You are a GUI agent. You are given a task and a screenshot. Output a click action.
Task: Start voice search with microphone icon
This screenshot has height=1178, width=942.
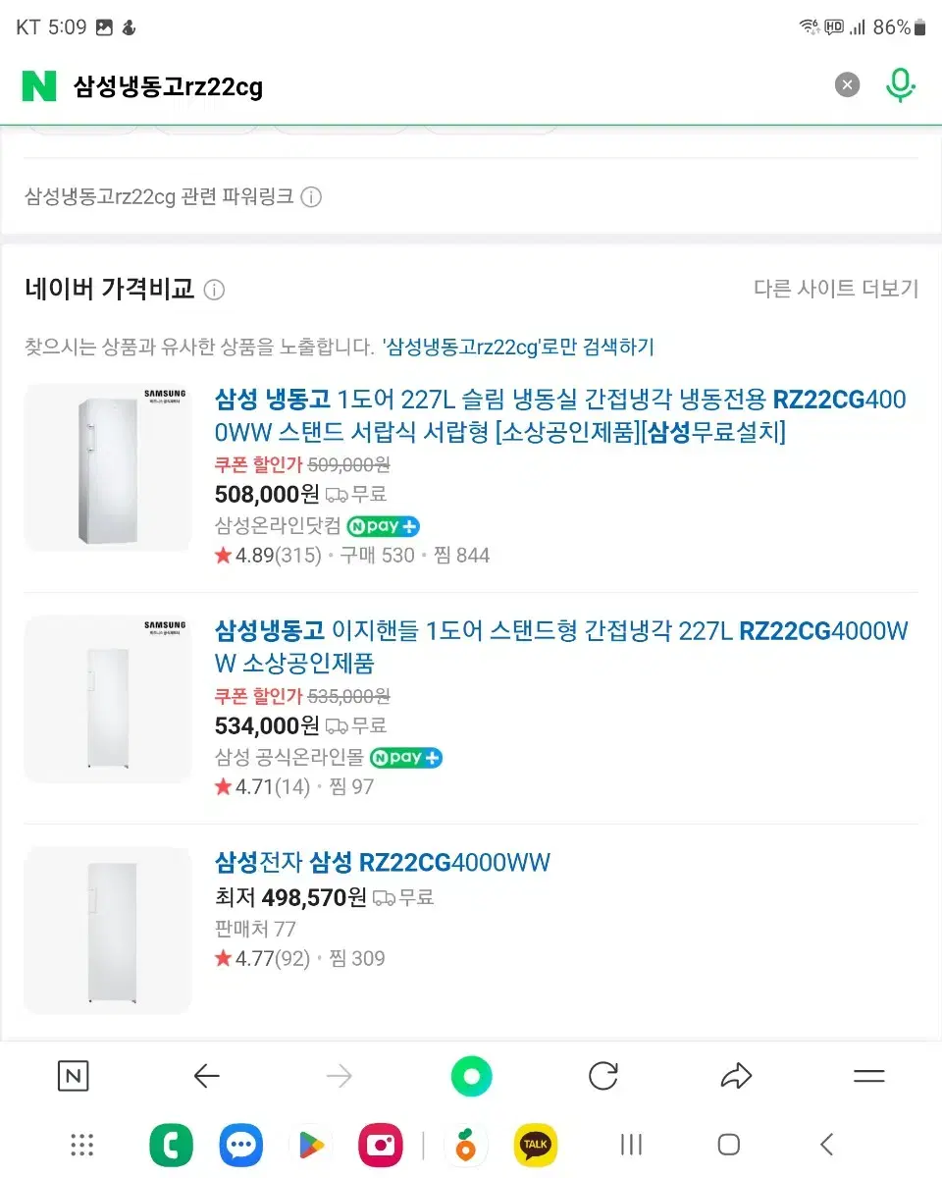coord(900,85)
